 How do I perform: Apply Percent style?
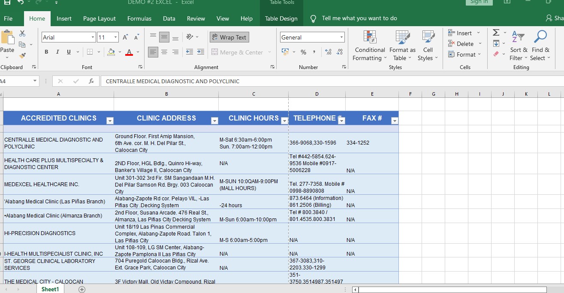[x=303, y=52]
